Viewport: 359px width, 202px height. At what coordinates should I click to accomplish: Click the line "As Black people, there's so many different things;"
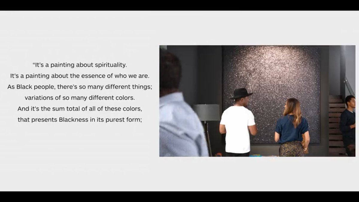tap(80, 87)
